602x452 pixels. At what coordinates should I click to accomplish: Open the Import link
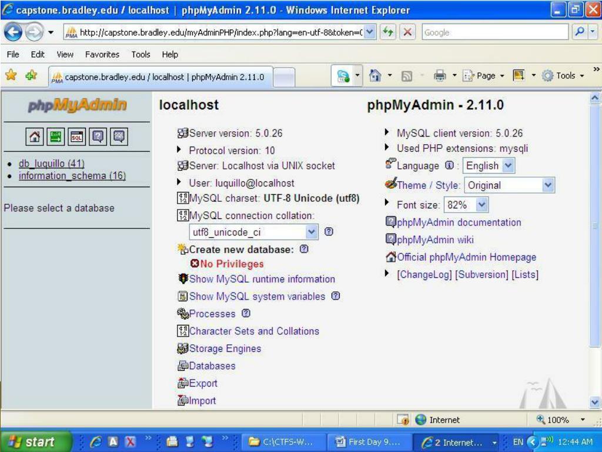pyautogui.click(x=202, y=400)
